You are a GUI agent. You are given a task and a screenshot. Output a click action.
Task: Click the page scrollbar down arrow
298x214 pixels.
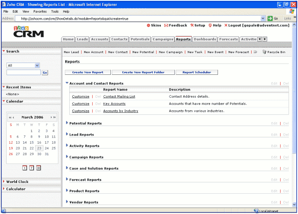point(294,204)
